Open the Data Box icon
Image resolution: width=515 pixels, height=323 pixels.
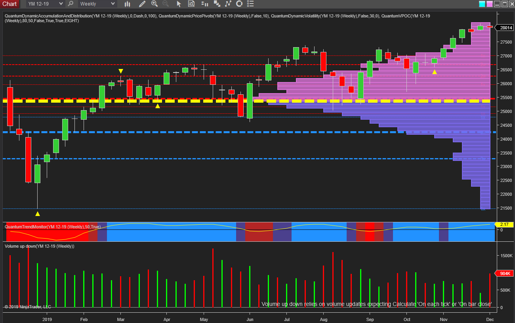pos(191,4)
